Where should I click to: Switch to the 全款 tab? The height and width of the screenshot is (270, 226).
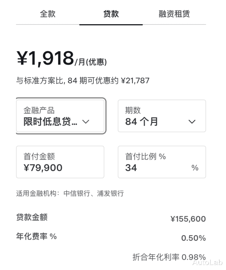(48, 14)
